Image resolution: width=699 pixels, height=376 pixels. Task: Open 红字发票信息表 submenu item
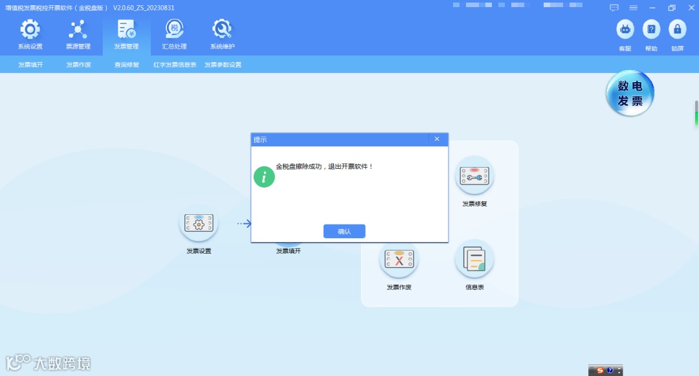[175, 65]
